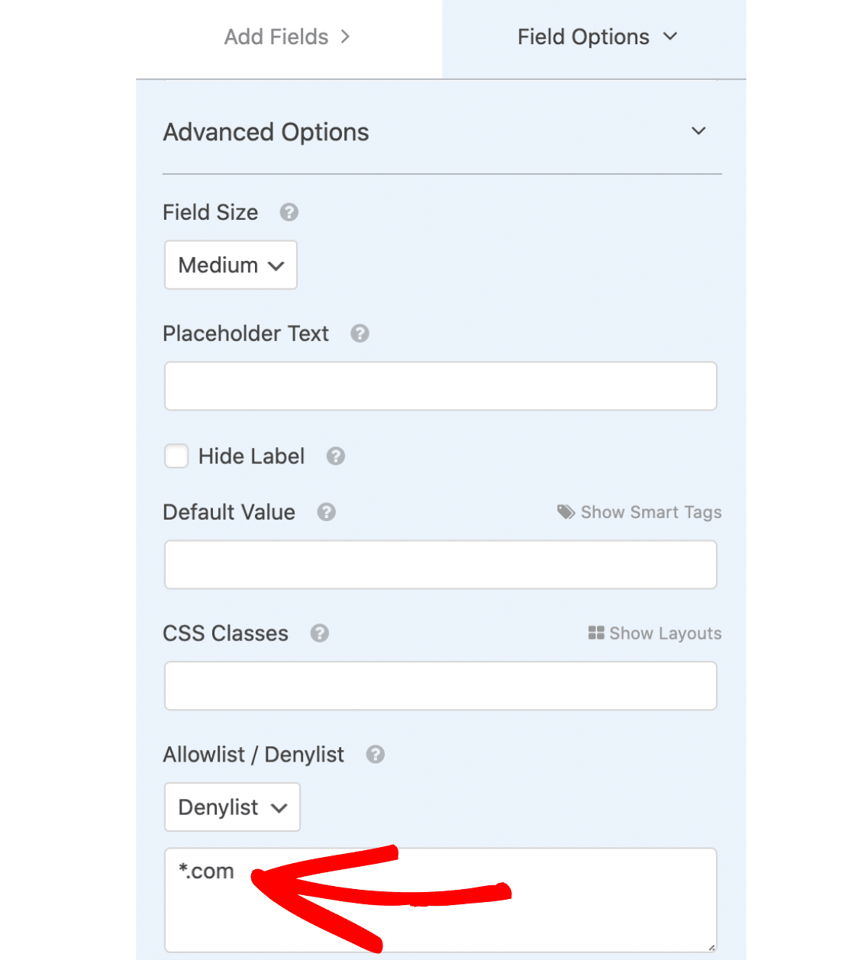This screenshot has width=852, height=960.
Task: Click the denylist textarea containing *.com
Action: (441, 900)
